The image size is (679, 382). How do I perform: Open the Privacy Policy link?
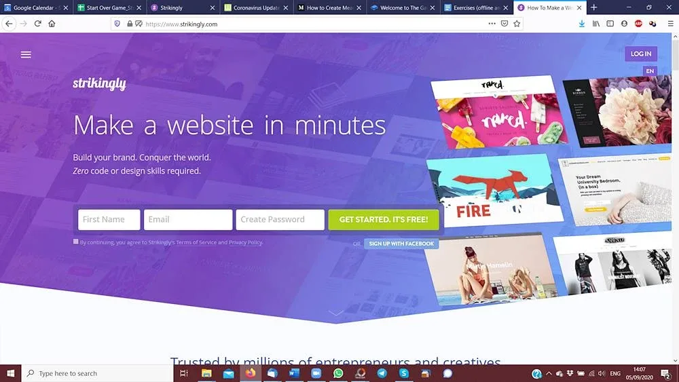pyautogui.click(x=246, y=242)
